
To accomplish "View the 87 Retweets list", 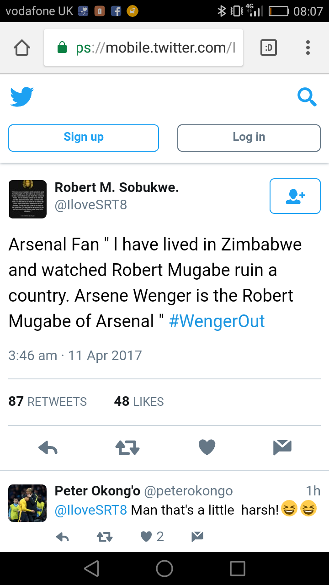I will click(48, 402).
